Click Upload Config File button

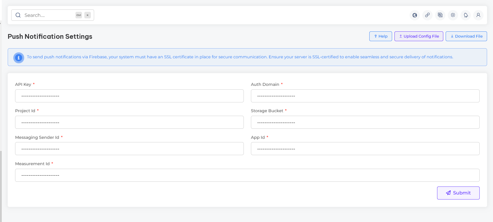point(418,36)
